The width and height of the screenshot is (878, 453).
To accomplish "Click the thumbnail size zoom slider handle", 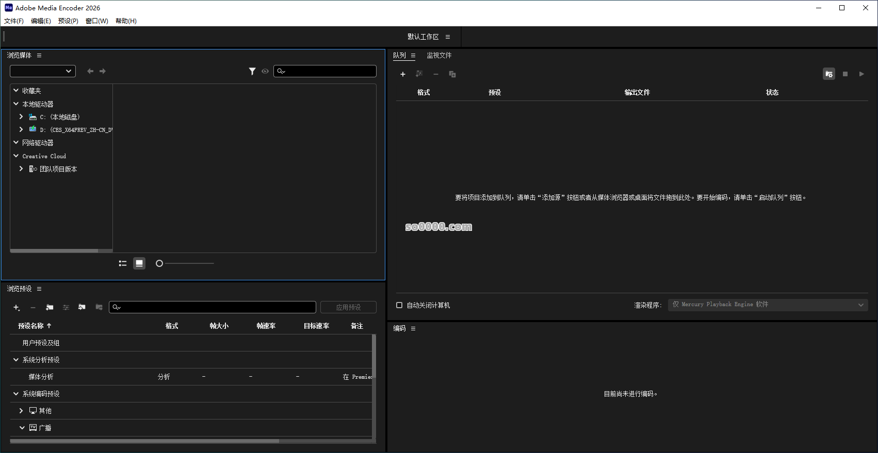I will click(x=159, y=263).
